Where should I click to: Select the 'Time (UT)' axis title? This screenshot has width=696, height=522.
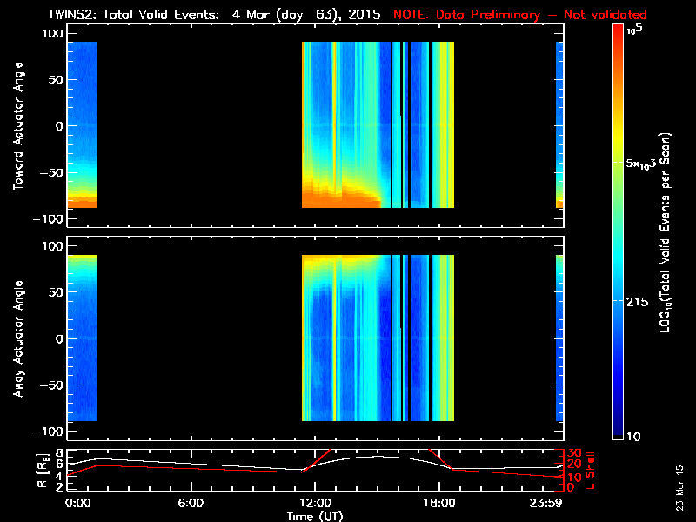coord(315,516)
